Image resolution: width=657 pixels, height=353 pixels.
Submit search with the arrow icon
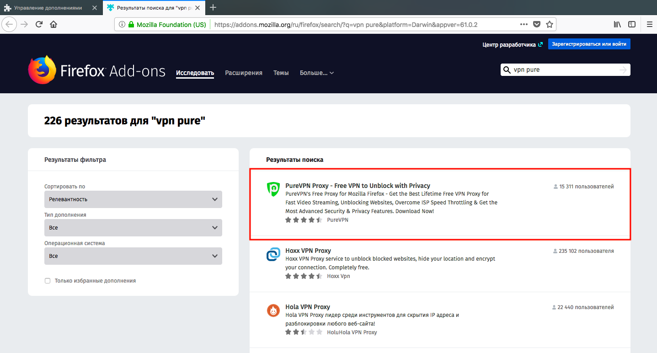click(x=623, y=70)
